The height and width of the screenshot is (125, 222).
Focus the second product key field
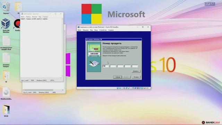(113, 66)
